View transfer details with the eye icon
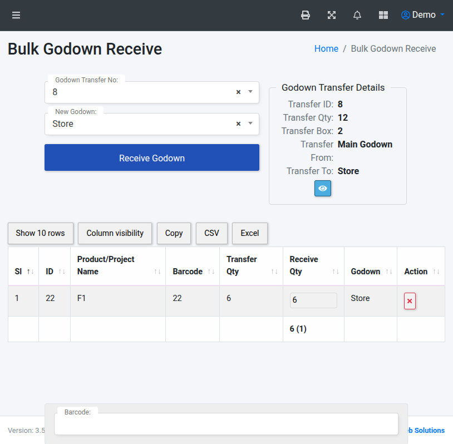453x444 pixels. [323, 189]
